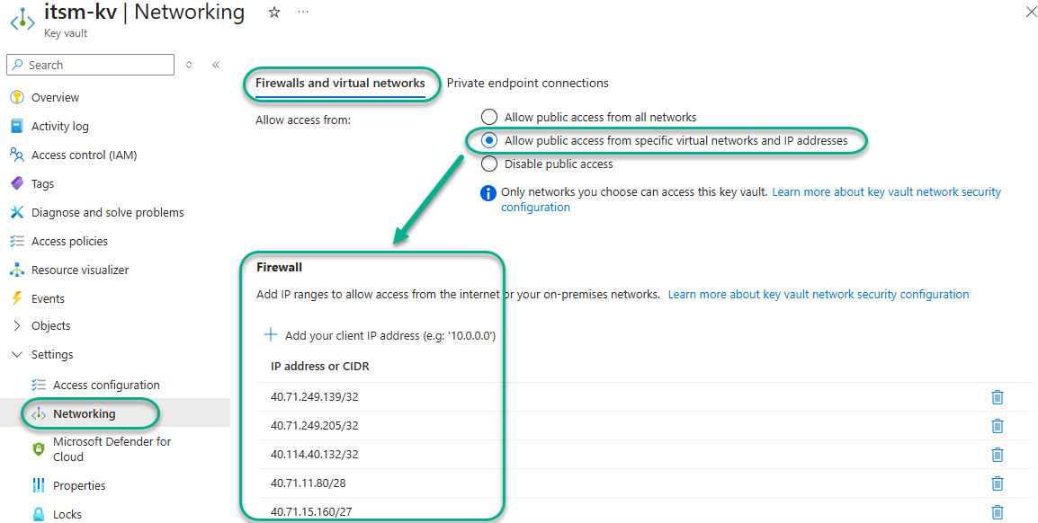Remove IP range 40.114.40.132/32 via trash icon
This screenshot has width=1038, height=523.
[997, 455]
